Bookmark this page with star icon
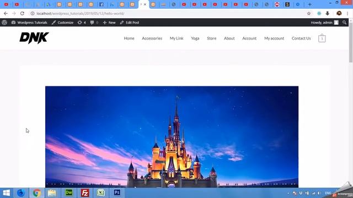 (309, 13)
